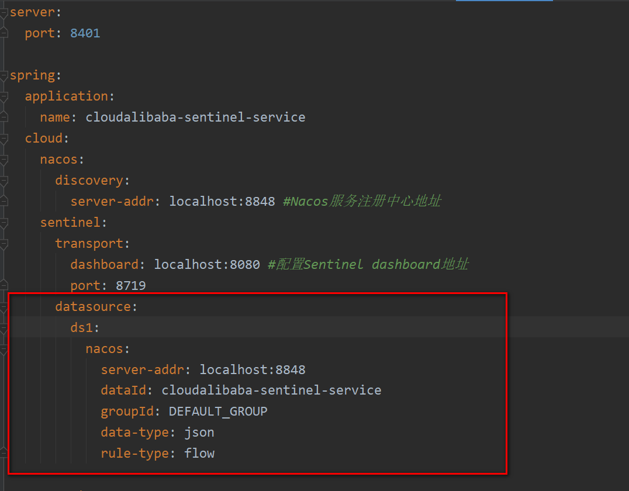Click the port value 8719
This screenshot has height=491, width=629.
(x=131, y=286)
